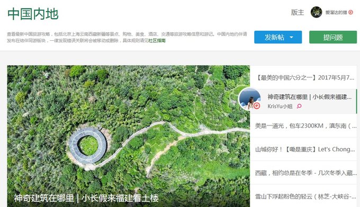Click the 发新帖 button
This screenshot has height=207, width=360.
pos(278,37)
